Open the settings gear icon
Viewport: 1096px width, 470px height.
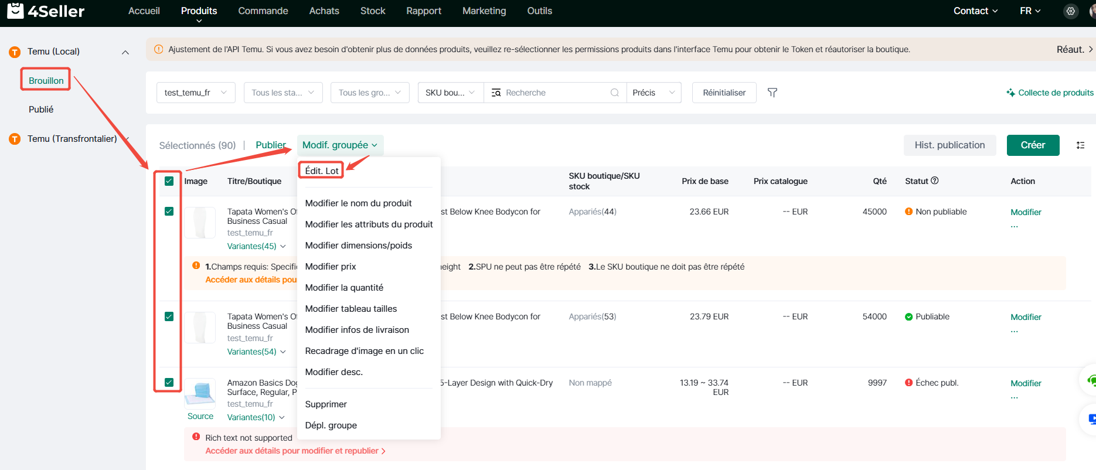click(x=1071, y=11)
